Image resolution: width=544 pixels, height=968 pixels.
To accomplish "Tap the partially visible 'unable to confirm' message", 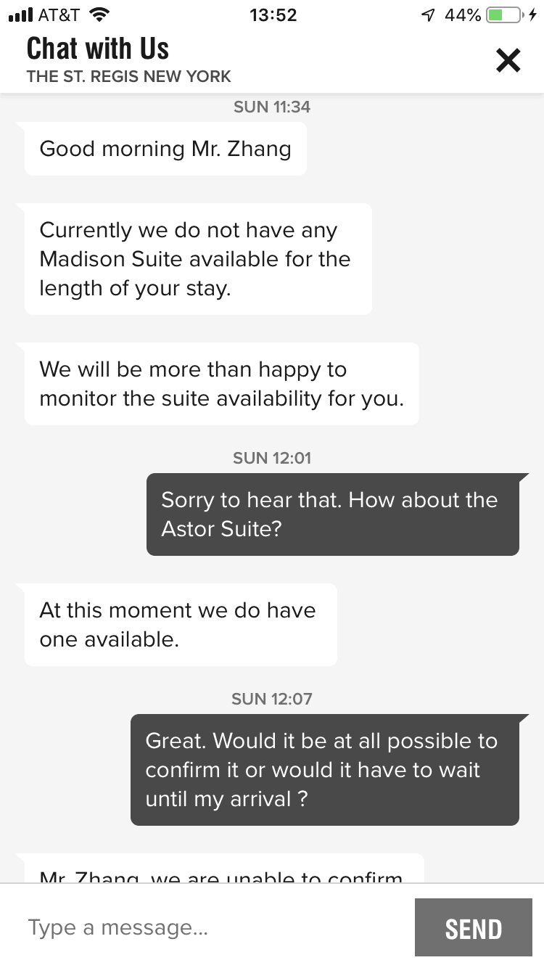I will pos(223,871).
